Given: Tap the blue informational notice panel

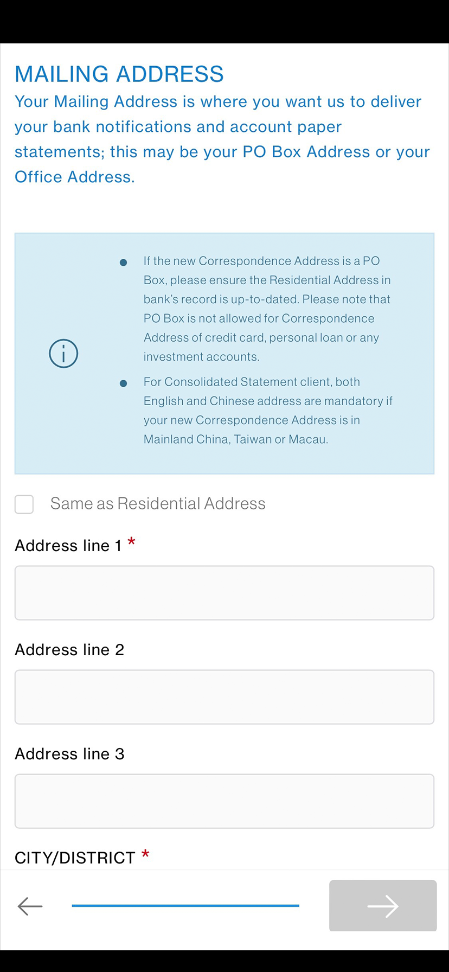Looking at the screenshot, I should [224, 353].
